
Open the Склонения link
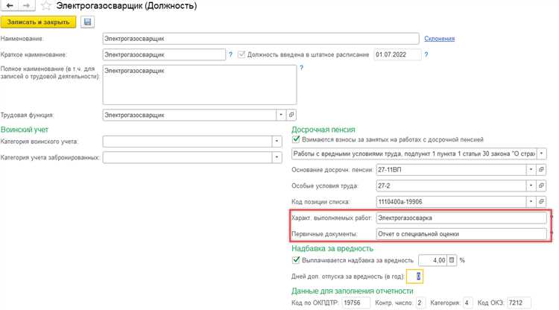tap(439, 39)
